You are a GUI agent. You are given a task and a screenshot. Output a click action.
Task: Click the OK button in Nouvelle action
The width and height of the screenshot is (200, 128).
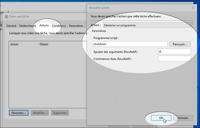click(161, 118)
